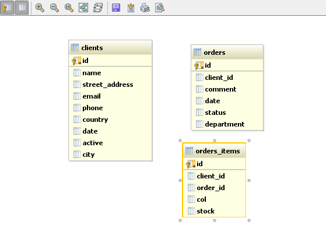Apply the current layout icon

click(x=98, y=8)
